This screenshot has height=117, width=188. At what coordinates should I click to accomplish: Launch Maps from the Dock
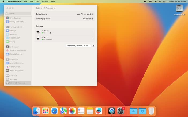(63, 111)
